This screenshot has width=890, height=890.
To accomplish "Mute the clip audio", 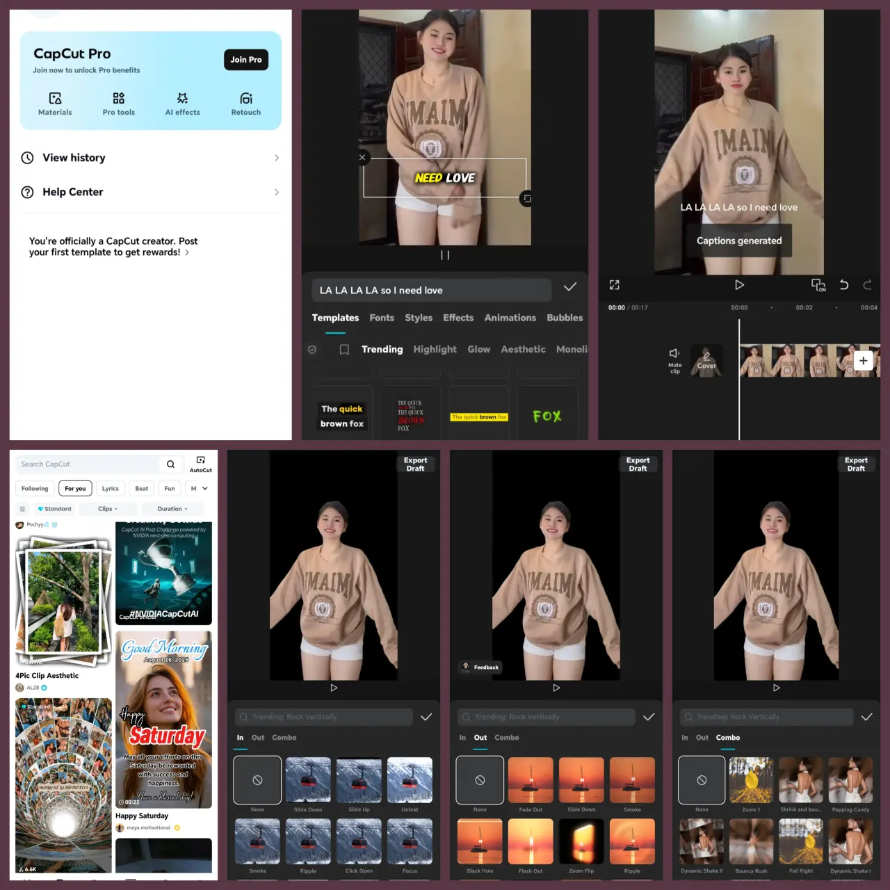I will pos(674,360).
